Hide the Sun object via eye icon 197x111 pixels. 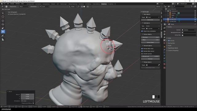pos(195,17)
